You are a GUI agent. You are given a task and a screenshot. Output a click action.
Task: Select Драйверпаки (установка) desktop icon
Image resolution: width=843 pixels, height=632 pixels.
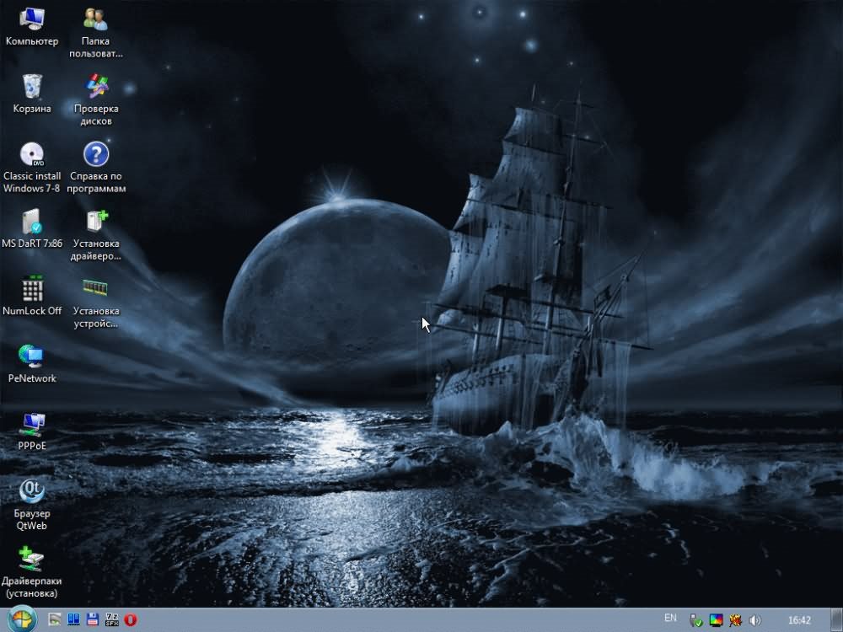click(32, 559)
